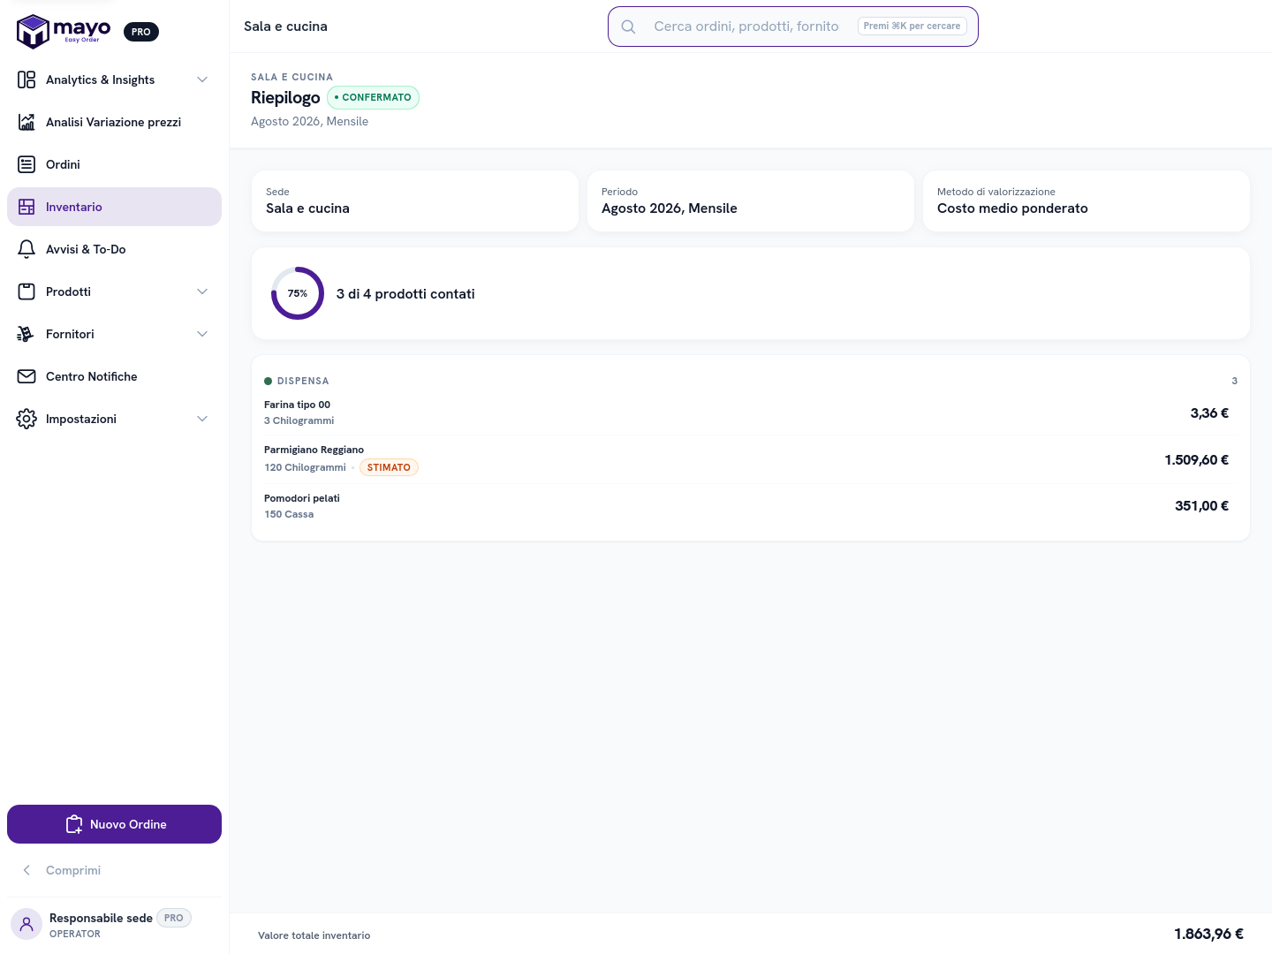Open Centro Notifiche from the sidebar

click(114, 376)
